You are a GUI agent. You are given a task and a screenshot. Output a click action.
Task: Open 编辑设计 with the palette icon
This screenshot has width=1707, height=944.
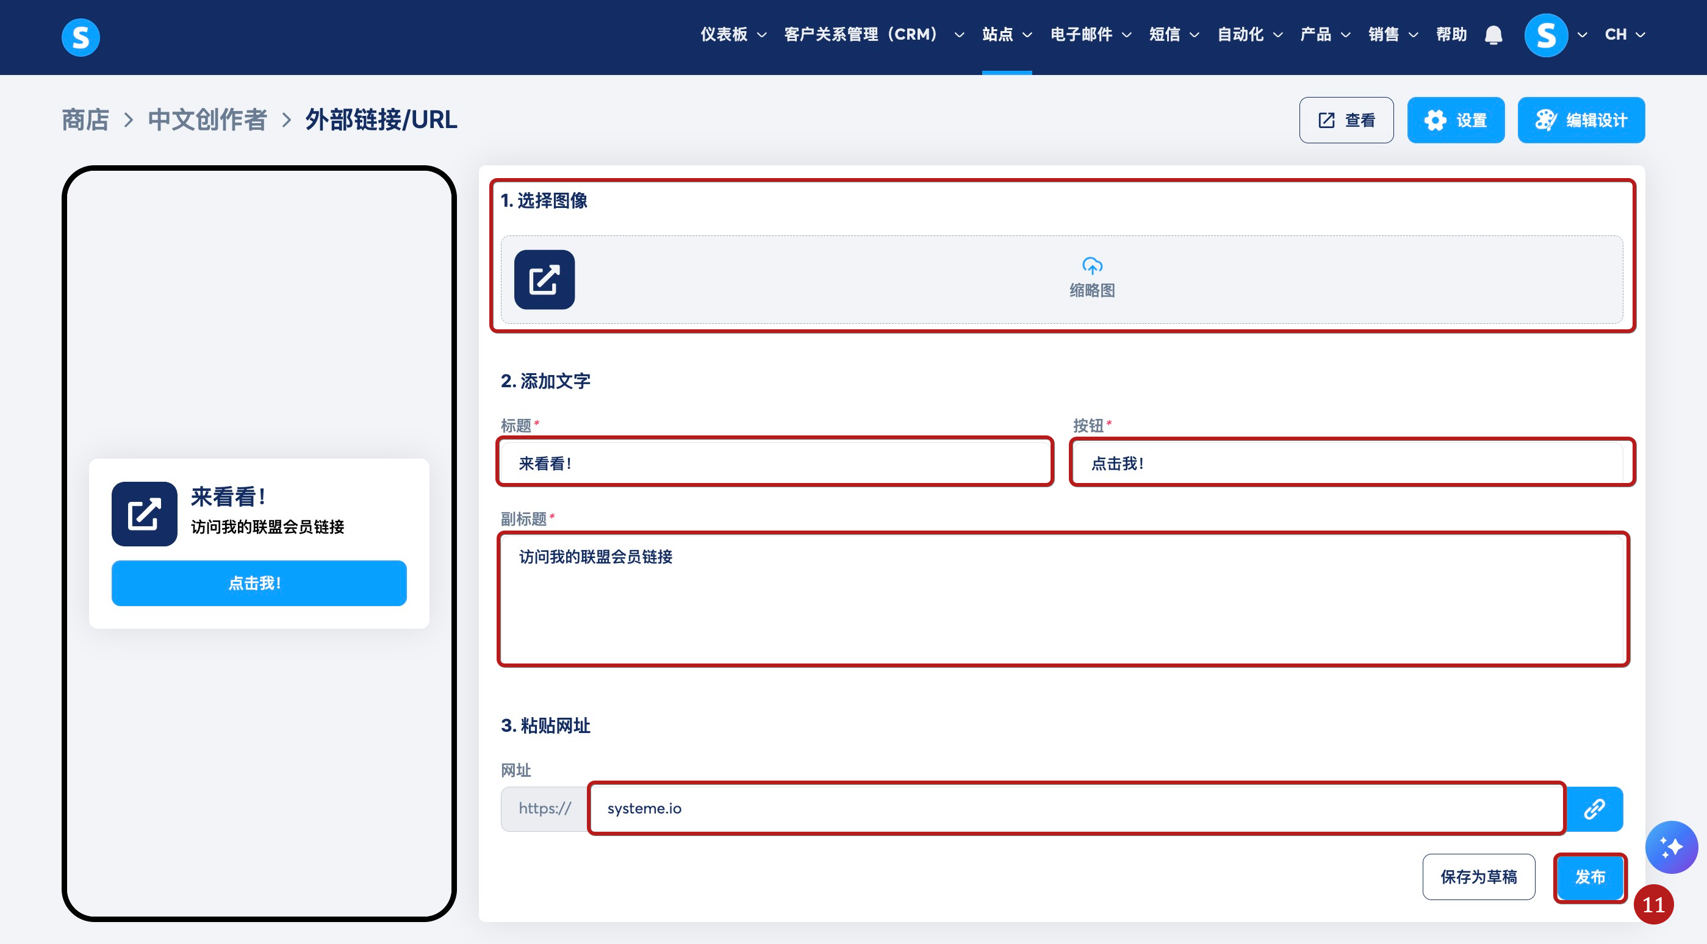(1581, 120)
